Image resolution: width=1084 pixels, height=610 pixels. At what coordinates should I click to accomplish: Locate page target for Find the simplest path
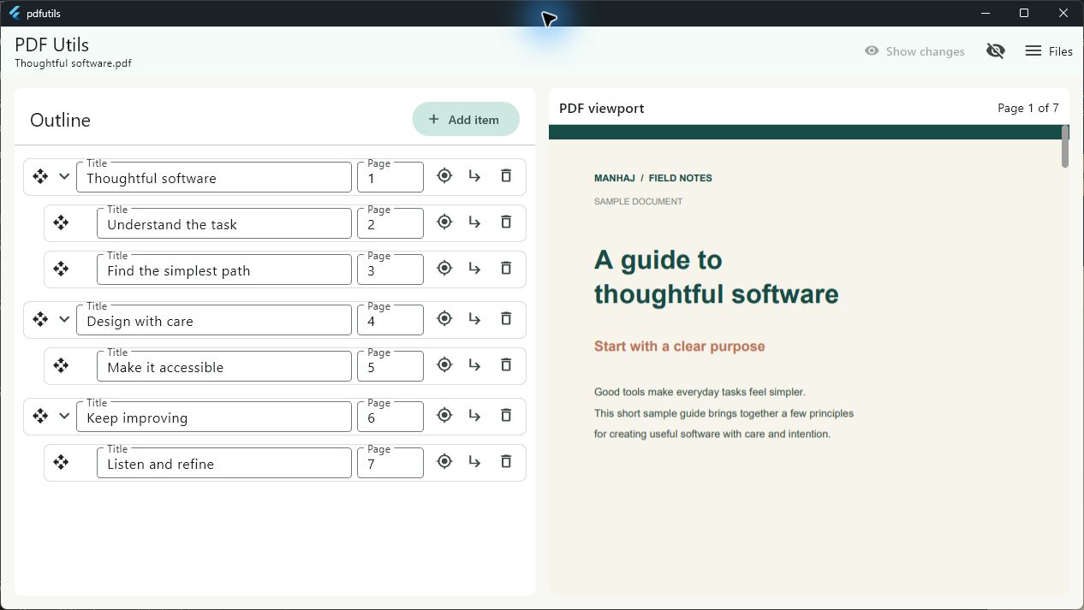click(x=444, y=268)
